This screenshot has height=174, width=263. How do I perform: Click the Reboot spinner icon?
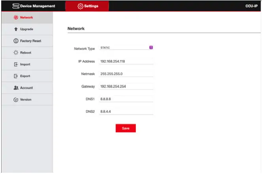[x=16, y=52]
